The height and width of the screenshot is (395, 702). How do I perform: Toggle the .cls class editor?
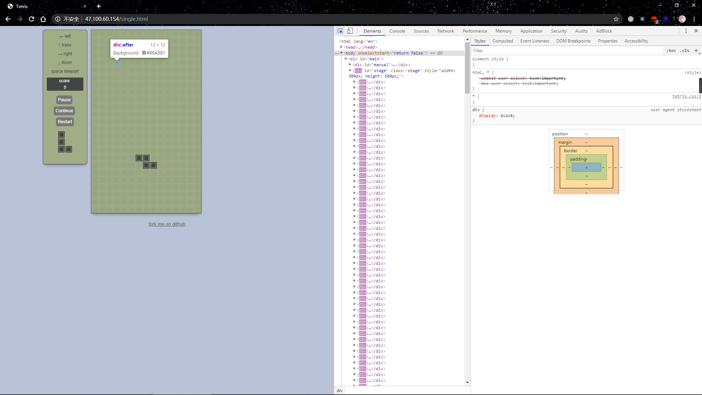pyautogui.click(x=684, y=51)
